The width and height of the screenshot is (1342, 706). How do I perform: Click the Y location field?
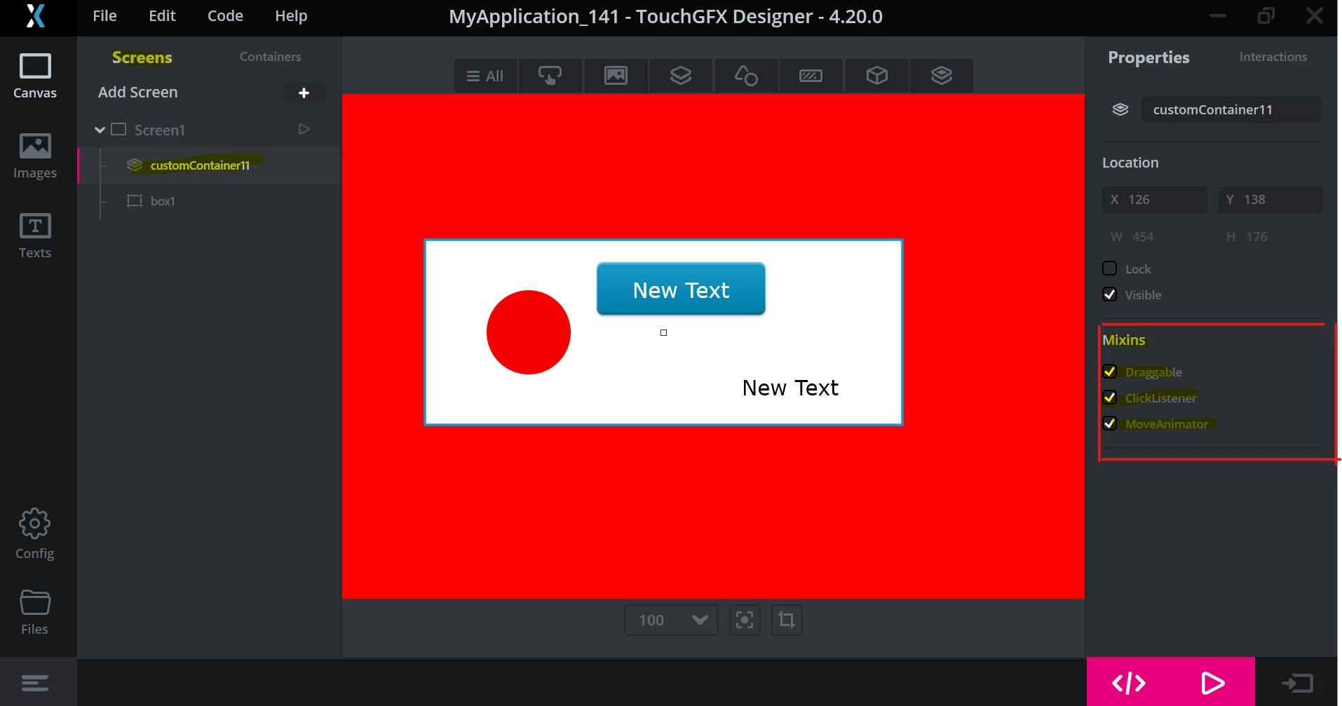tap(1270, 200)
